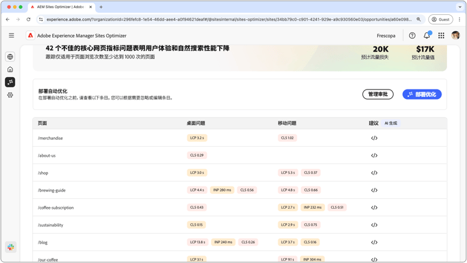Select the /shop page row
The width and height of the screenshot is (467, 263).
(240, 173)
